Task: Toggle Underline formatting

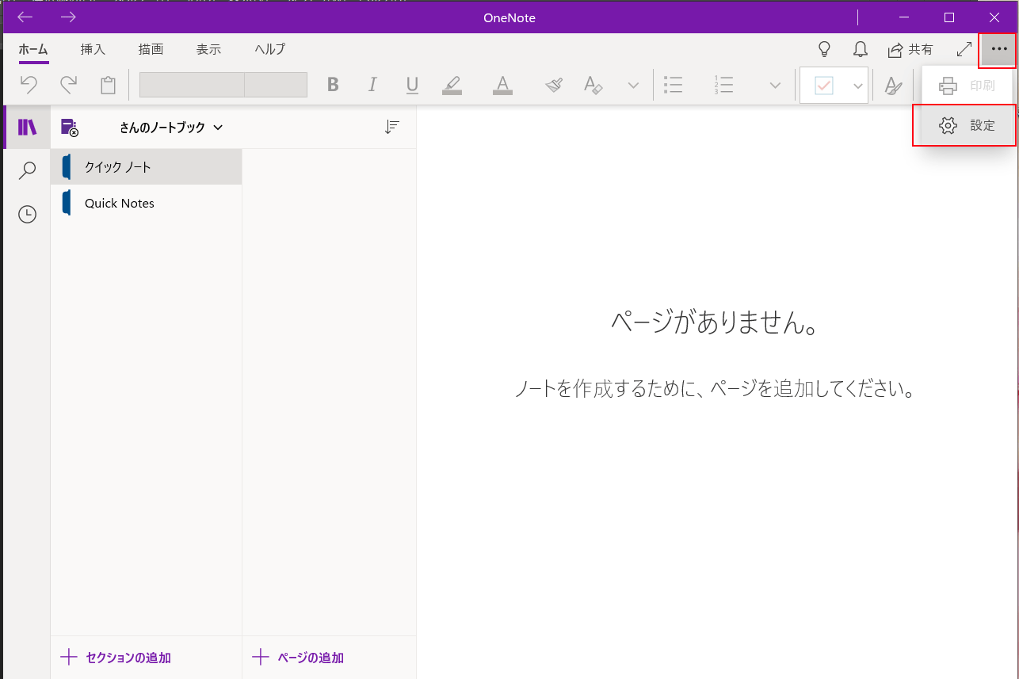Action: pos(412,85)
